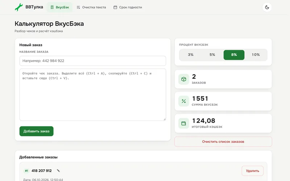This screenshot has height=181, width=290.
Task: Open the ВкусБэк tab
Action: point(59,7)
